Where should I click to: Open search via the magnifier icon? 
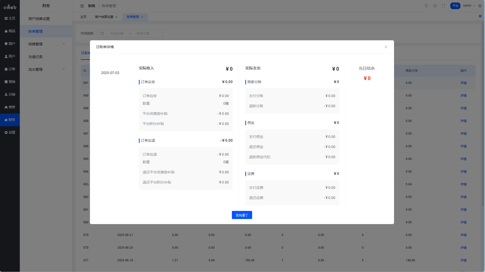click(x=435, y=6)
